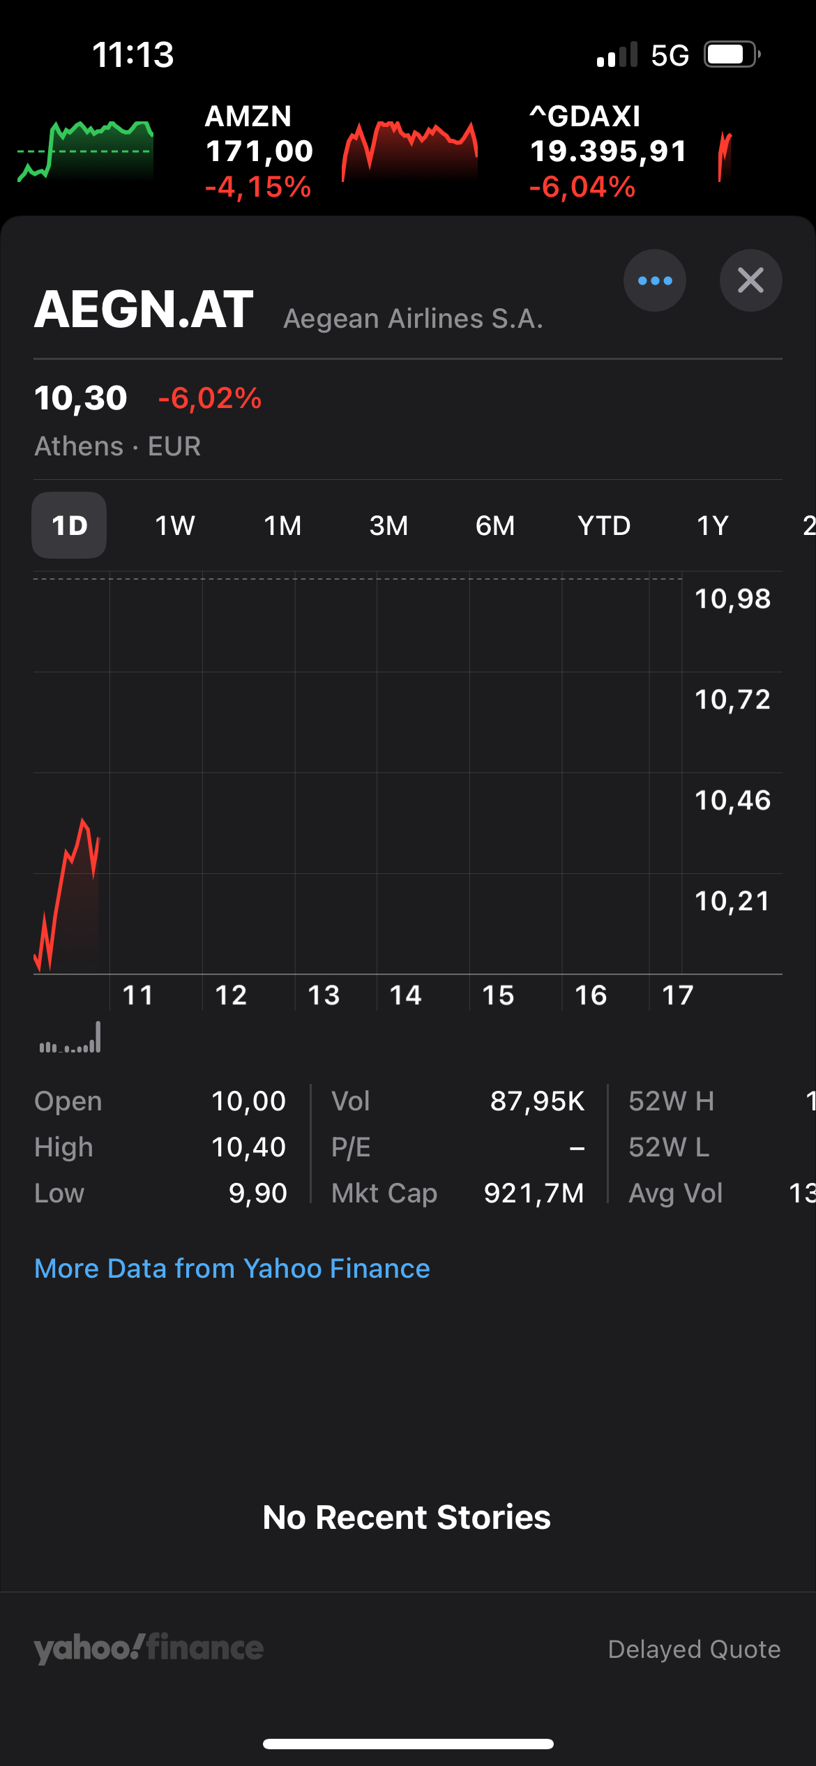The width and height of the screenshot is (816, 1766).
Task: Tap the 10,98 price axis label
Action: 732,599
